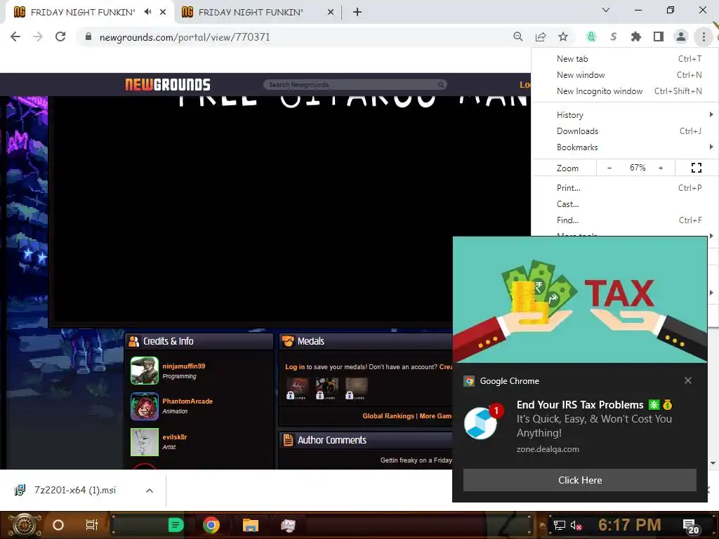Viewport: 719px width, 539px height.
Task: Dismiss the Google Chrome notification
Action: click(688, 380)
